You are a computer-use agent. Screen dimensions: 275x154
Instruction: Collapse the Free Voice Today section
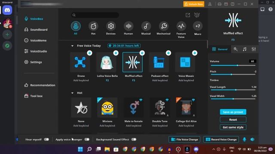72,46
